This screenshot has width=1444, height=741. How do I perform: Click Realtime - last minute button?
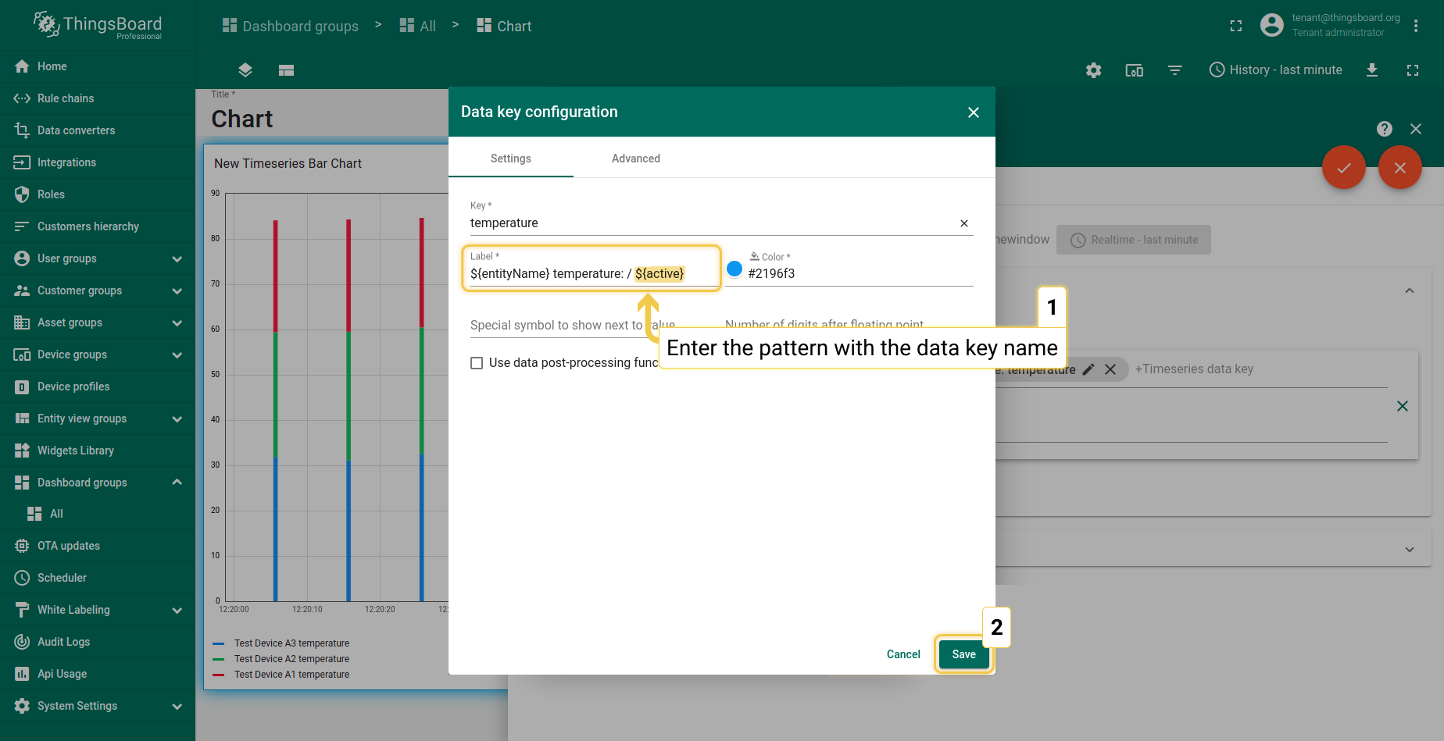1134,240
